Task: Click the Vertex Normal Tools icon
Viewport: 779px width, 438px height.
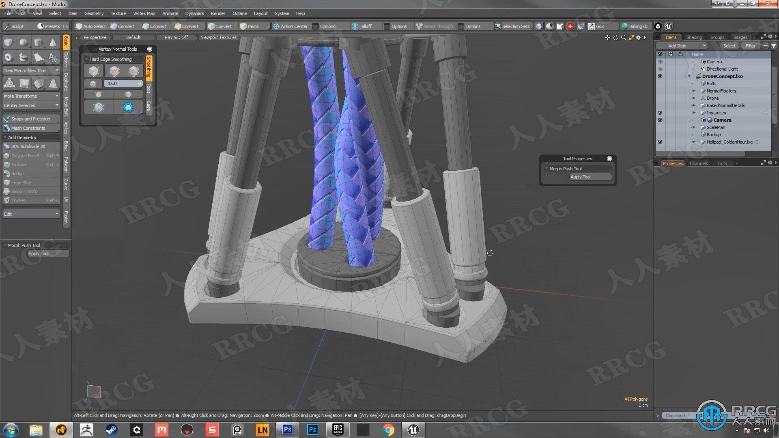Action: tap(150, 49)
